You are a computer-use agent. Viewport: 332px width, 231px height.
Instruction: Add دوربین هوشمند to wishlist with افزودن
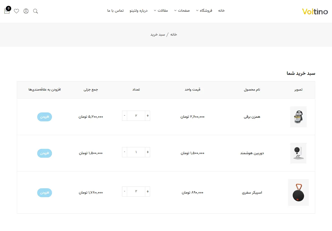(x=45, y=153)
